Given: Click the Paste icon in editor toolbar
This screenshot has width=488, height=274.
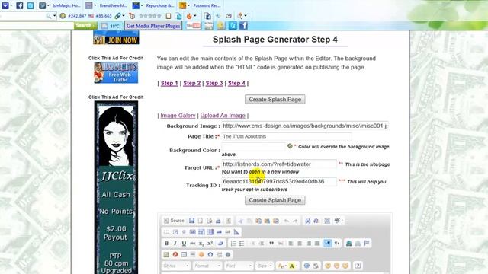Looking at the screenshot, I should (x=258, y=221).
